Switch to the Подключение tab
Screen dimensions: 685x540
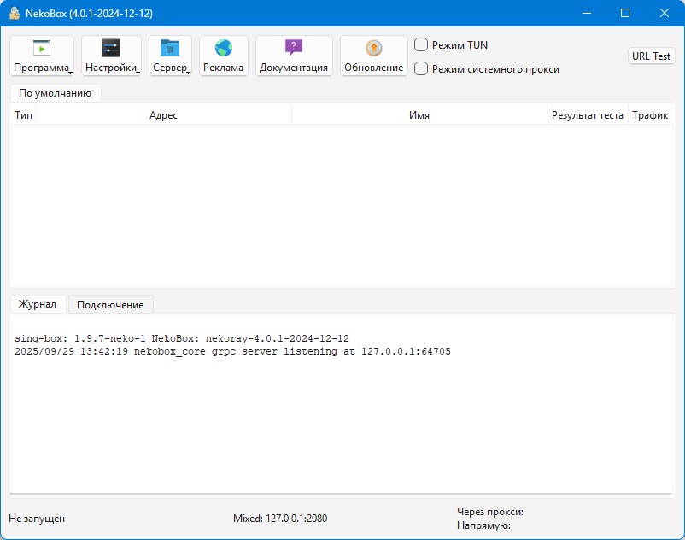(110, 304)
